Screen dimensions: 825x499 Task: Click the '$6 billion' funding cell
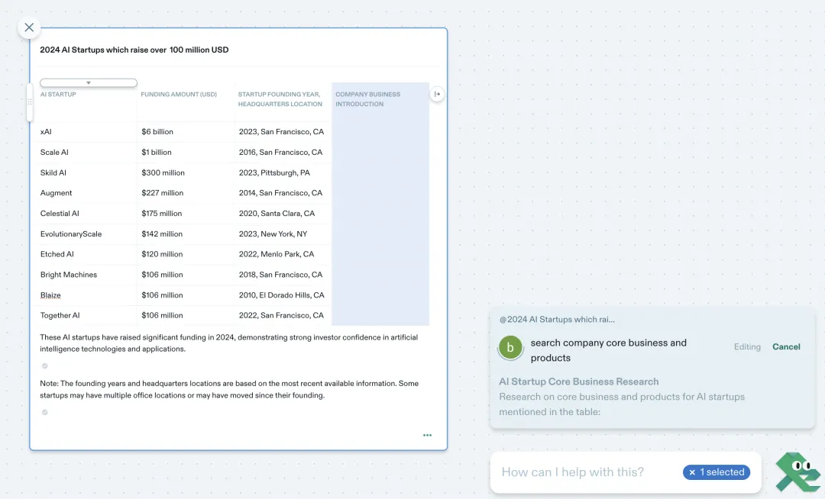coord(186,132)
